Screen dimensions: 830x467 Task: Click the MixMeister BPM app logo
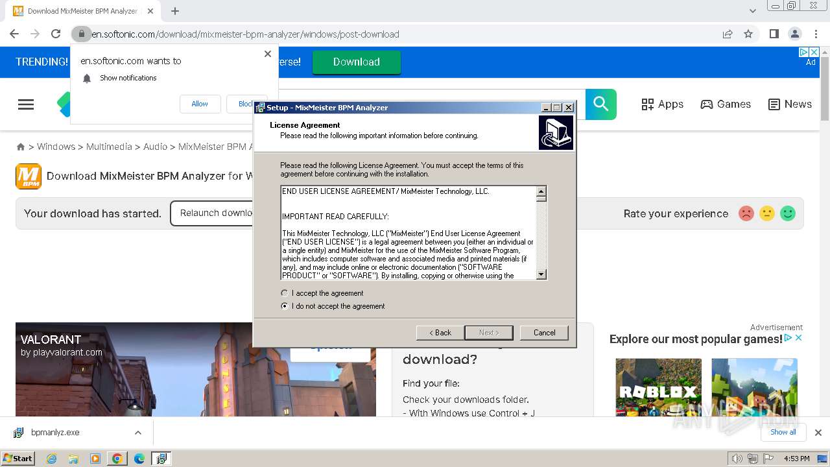click(x=29, y=176)
